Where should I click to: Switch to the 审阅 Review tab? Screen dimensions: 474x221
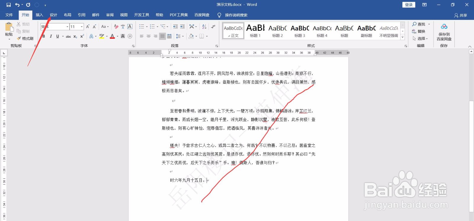tap(110, 15)
